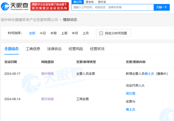Select the 今日 time filter

43,33
